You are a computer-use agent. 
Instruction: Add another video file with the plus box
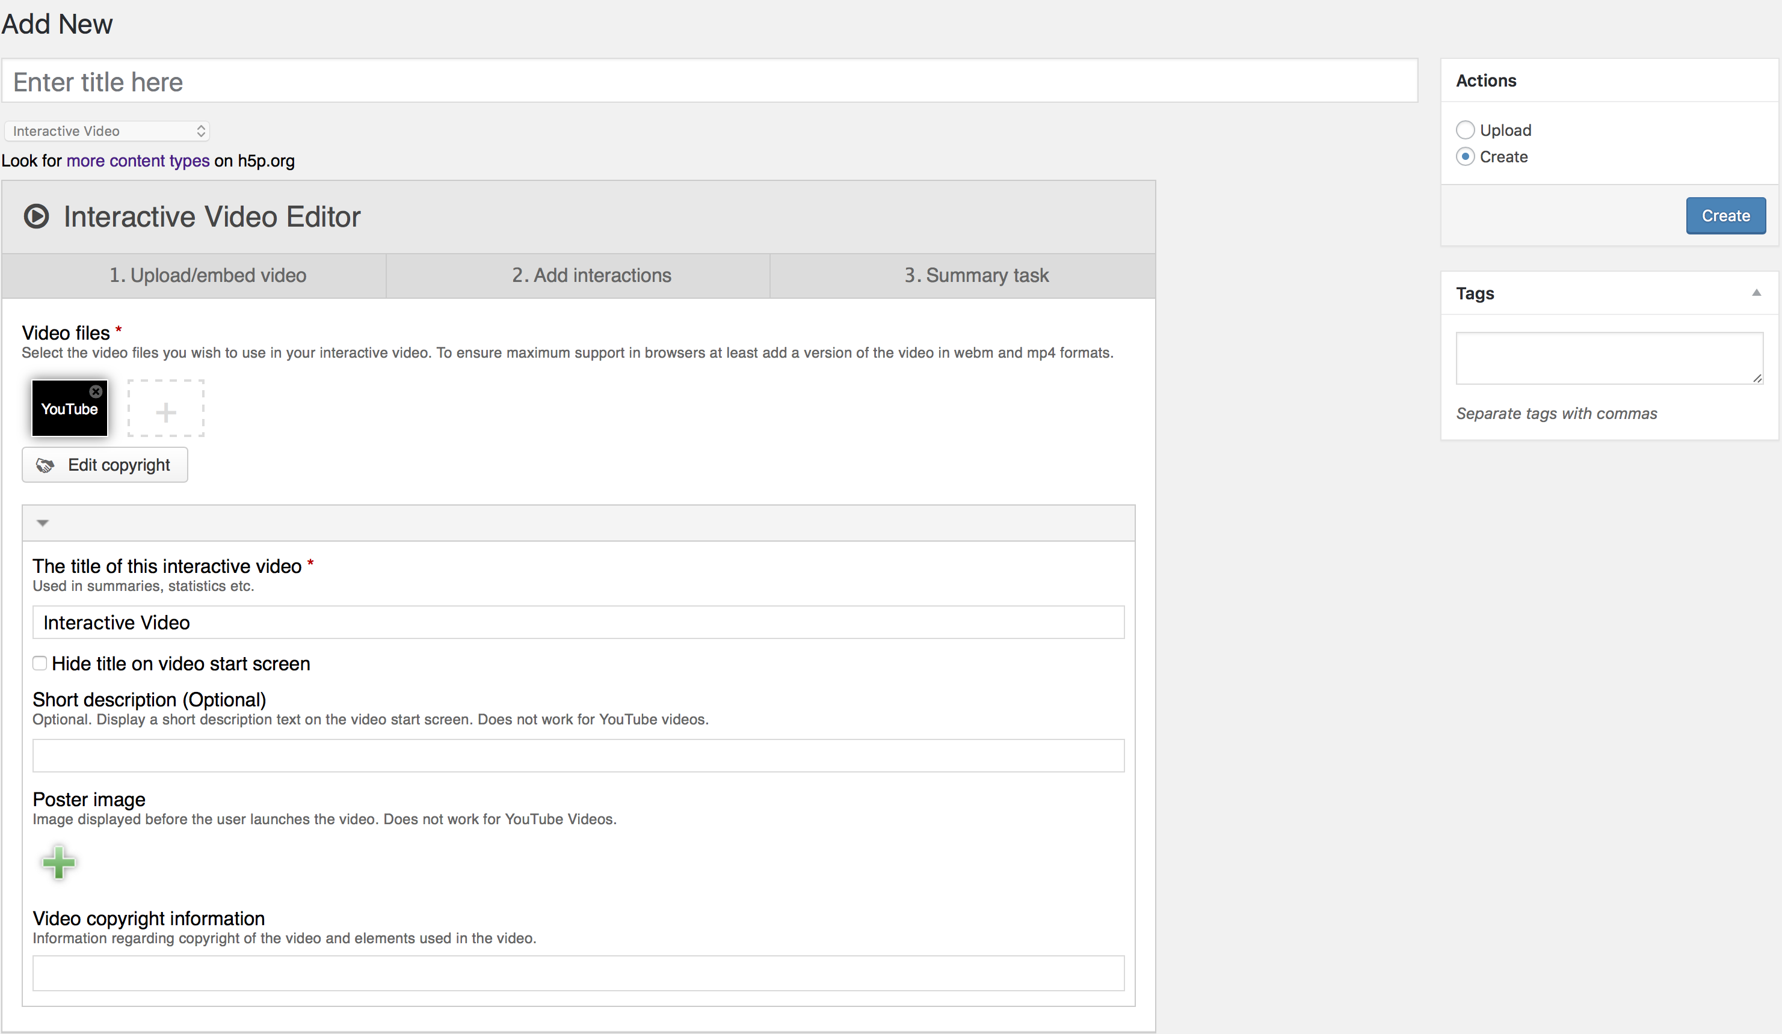coord(165,409)
